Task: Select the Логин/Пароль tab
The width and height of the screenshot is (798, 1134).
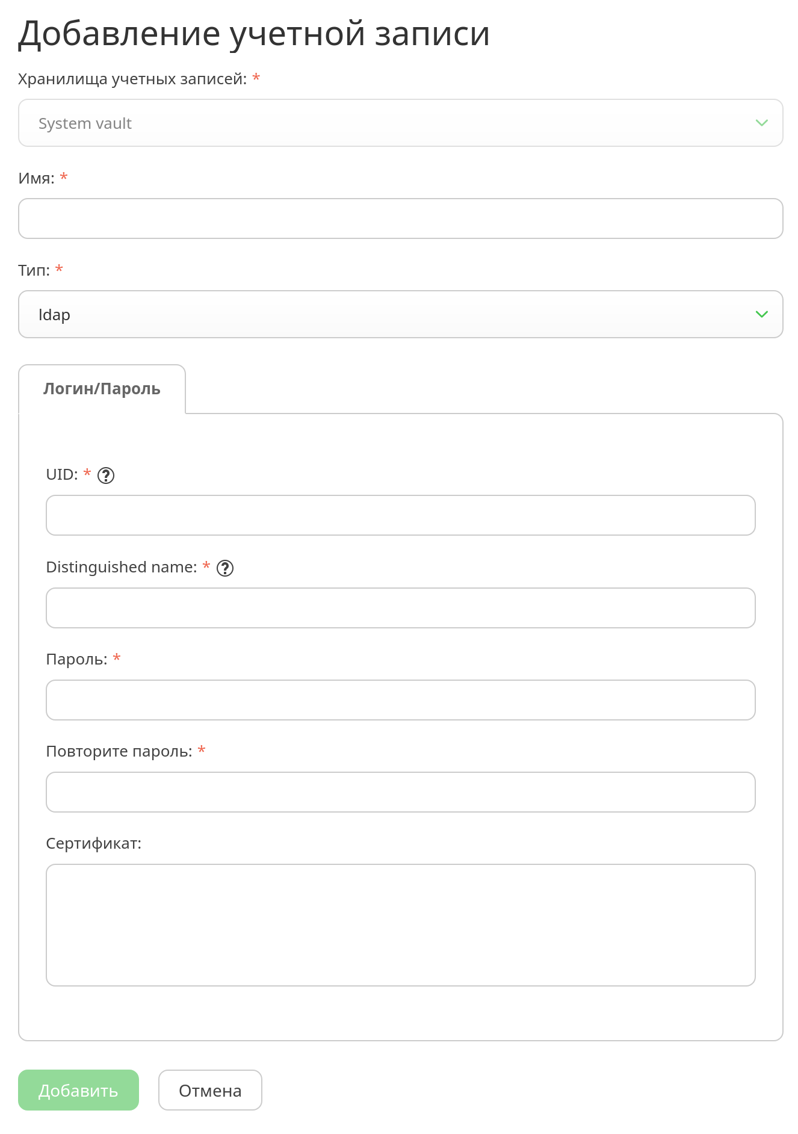Action: pos(102,389)
